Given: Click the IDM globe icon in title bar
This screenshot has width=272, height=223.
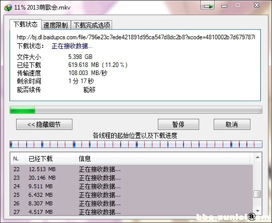Looking at the screenshot, I should pos(8,8).
